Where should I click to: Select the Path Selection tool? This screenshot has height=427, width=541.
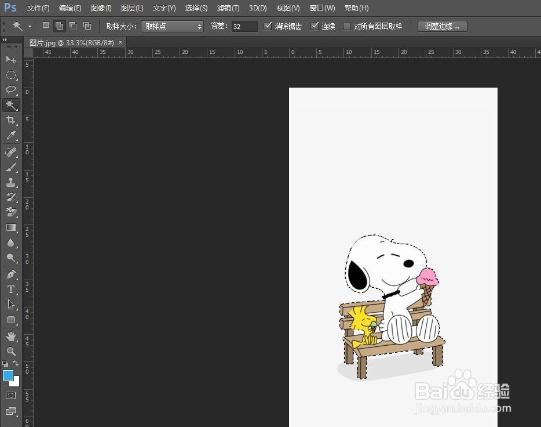[x=11, y=305]
